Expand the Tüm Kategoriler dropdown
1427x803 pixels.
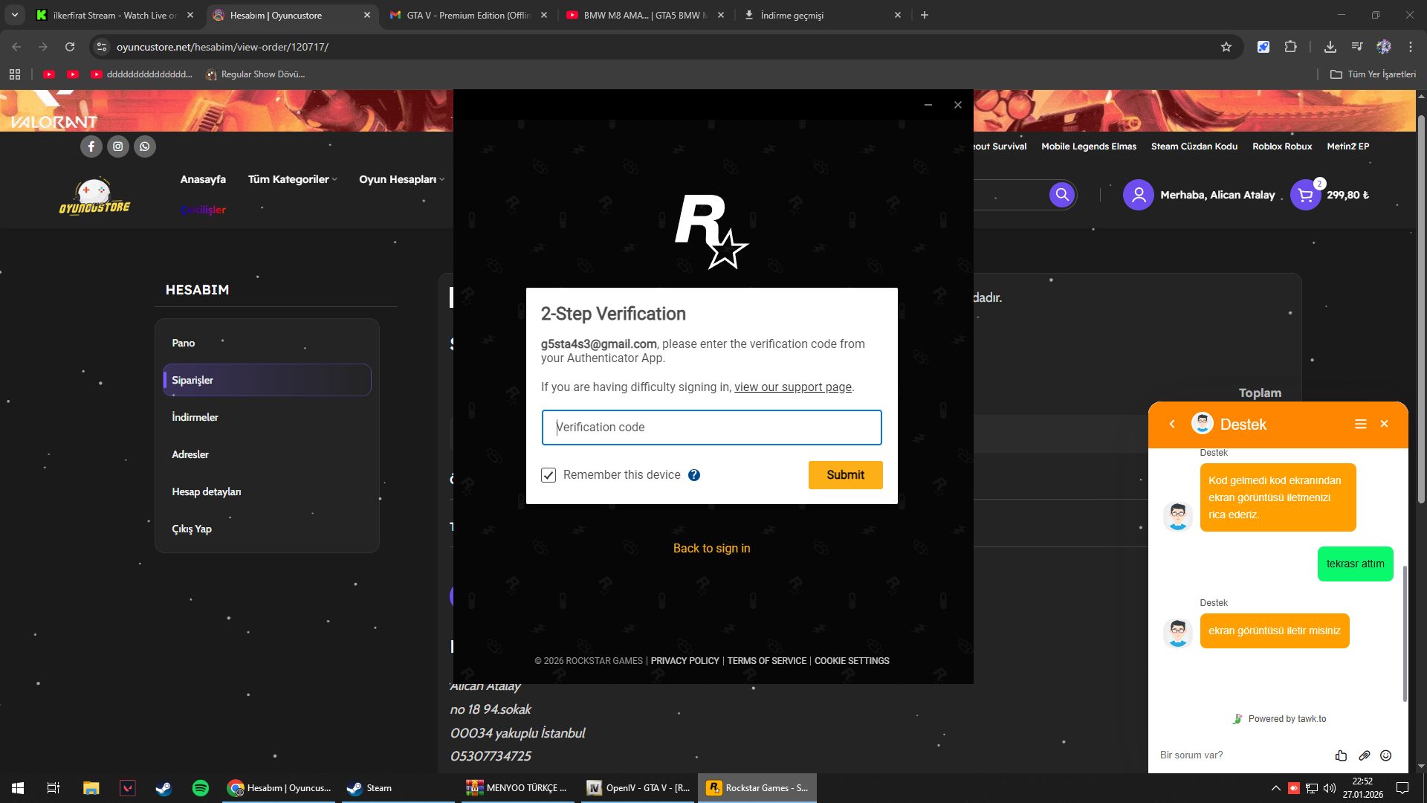(x=293, y=179)
